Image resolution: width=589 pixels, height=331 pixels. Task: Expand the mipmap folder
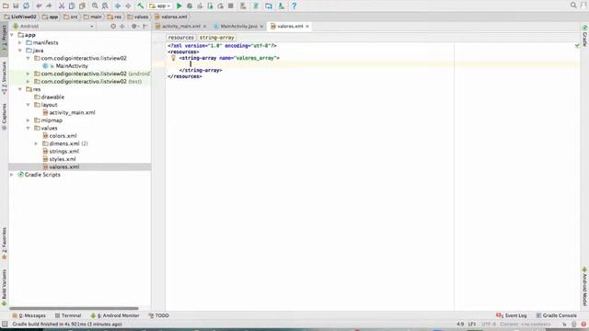click(29, 120)
